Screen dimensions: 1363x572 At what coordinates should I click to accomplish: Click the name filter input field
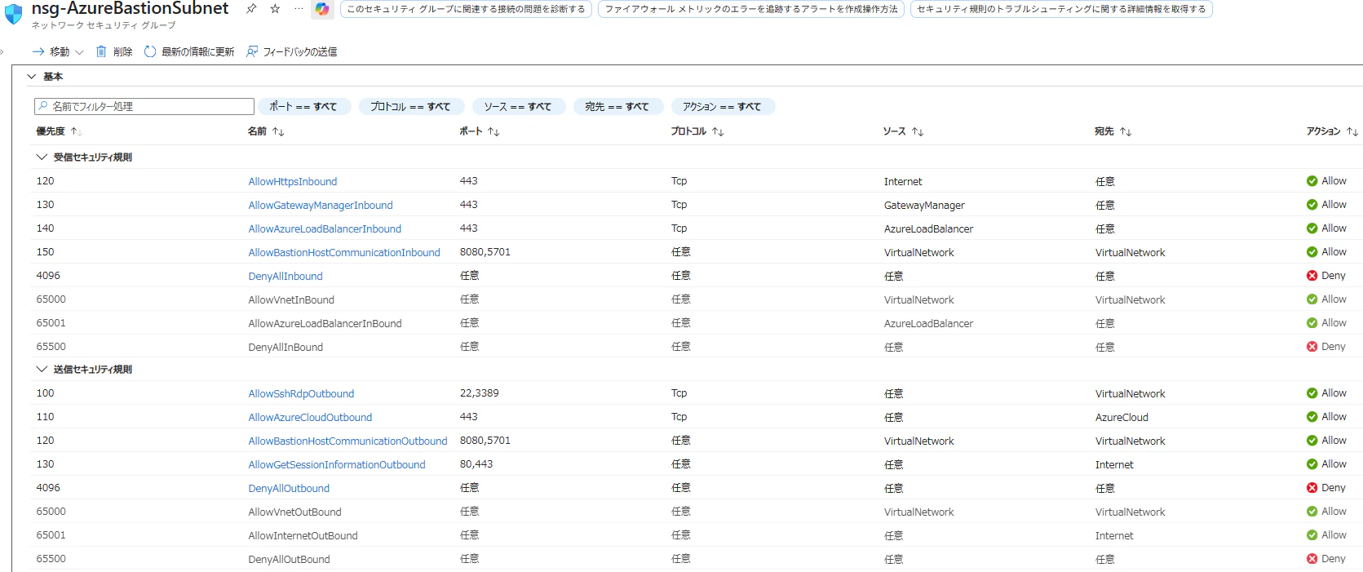click(144, 107)
